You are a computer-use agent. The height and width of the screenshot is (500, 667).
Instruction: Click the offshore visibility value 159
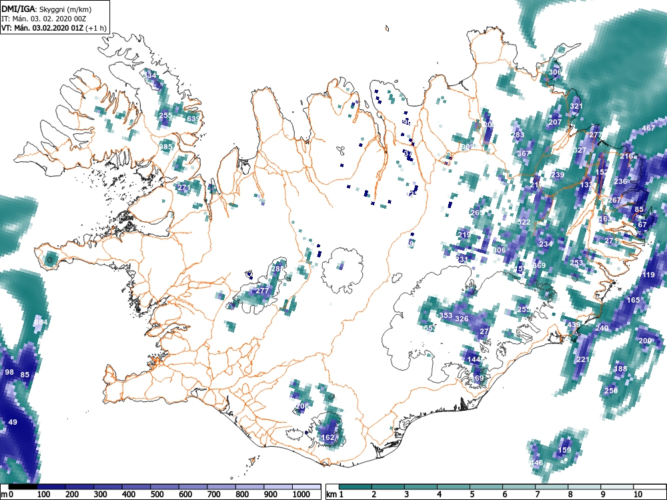tap(564, 450)
